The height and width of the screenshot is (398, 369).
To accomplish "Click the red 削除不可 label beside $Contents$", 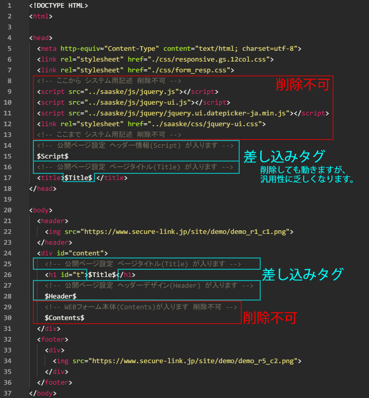I will (x=269, y=317).
